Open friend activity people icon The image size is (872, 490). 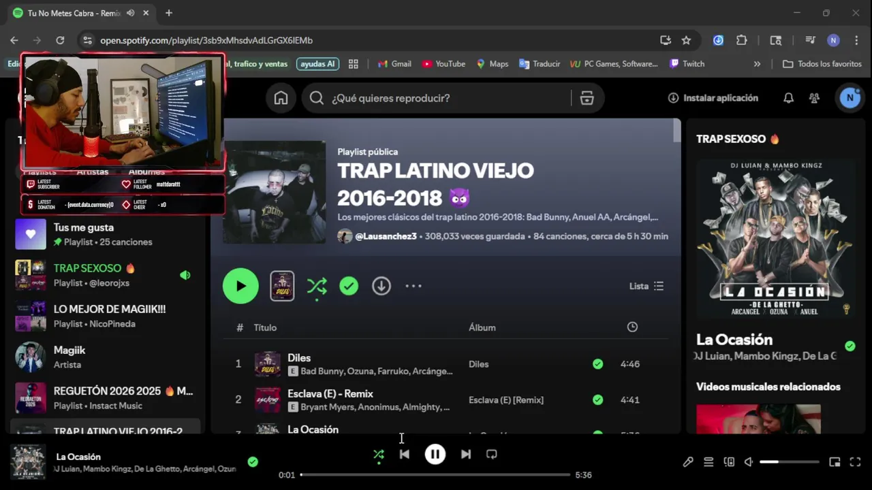click(814, 98)
